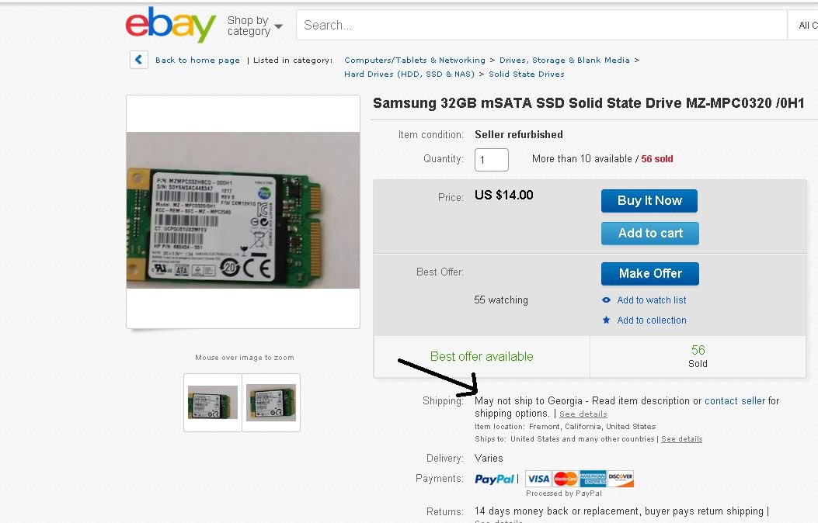The height and width of the screenshot is (523, 818).
Task: Click the MasterCard icon
Action: pyautogui.click(x=566, y=479)
